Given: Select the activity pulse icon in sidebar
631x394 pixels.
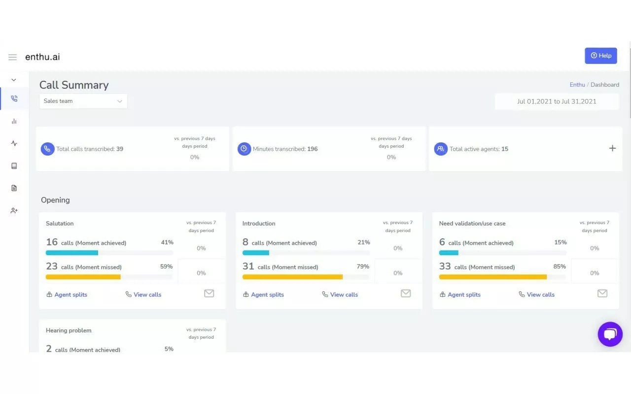Looking at the screenshot, I should tap(13, 143).
